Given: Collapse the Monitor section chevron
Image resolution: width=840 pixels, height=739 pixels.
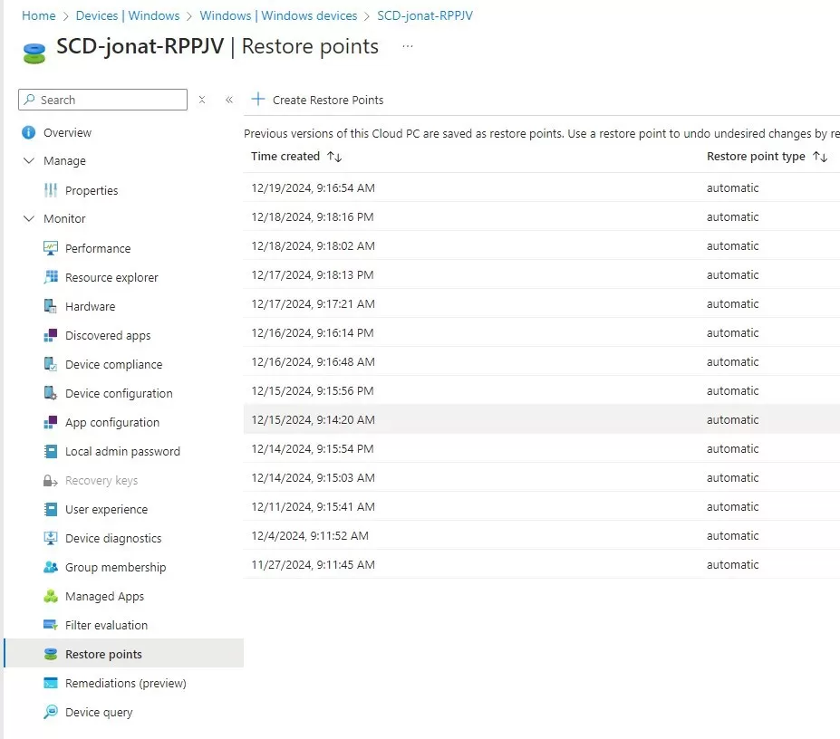Looking at the screenshot, I should [x=30, y=218].
